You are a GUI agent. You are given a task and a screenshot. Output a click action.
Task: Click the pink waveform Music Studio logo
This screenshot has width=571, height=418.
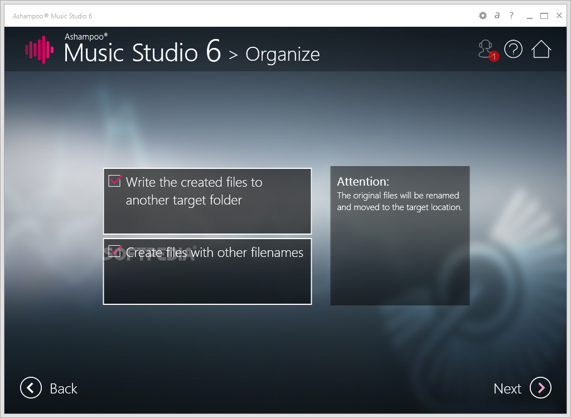40,50
